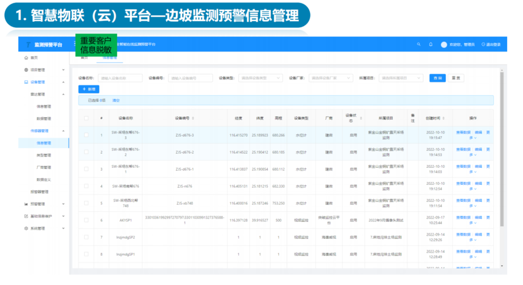Click the gear icon beside 系统管理
This screenshot has width=523, height=285.
26,228
